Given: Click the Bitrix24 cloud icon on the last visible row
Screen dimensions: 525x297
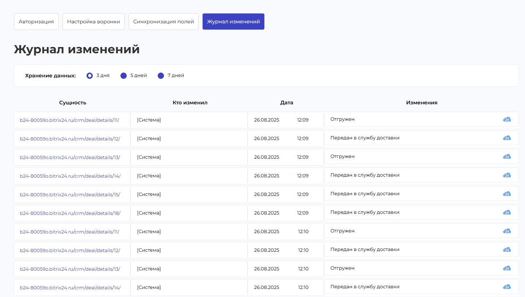Looking at the screenshot, I should (507, 287).
